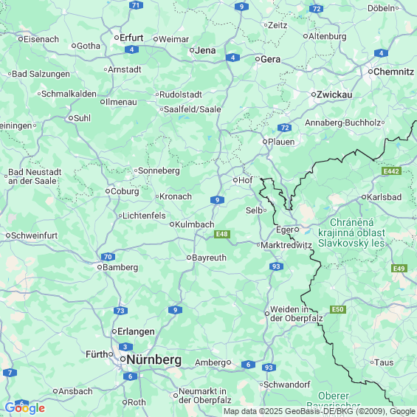Click the A73 highway shield
This screenshot has height=417, width=417.
120,311
